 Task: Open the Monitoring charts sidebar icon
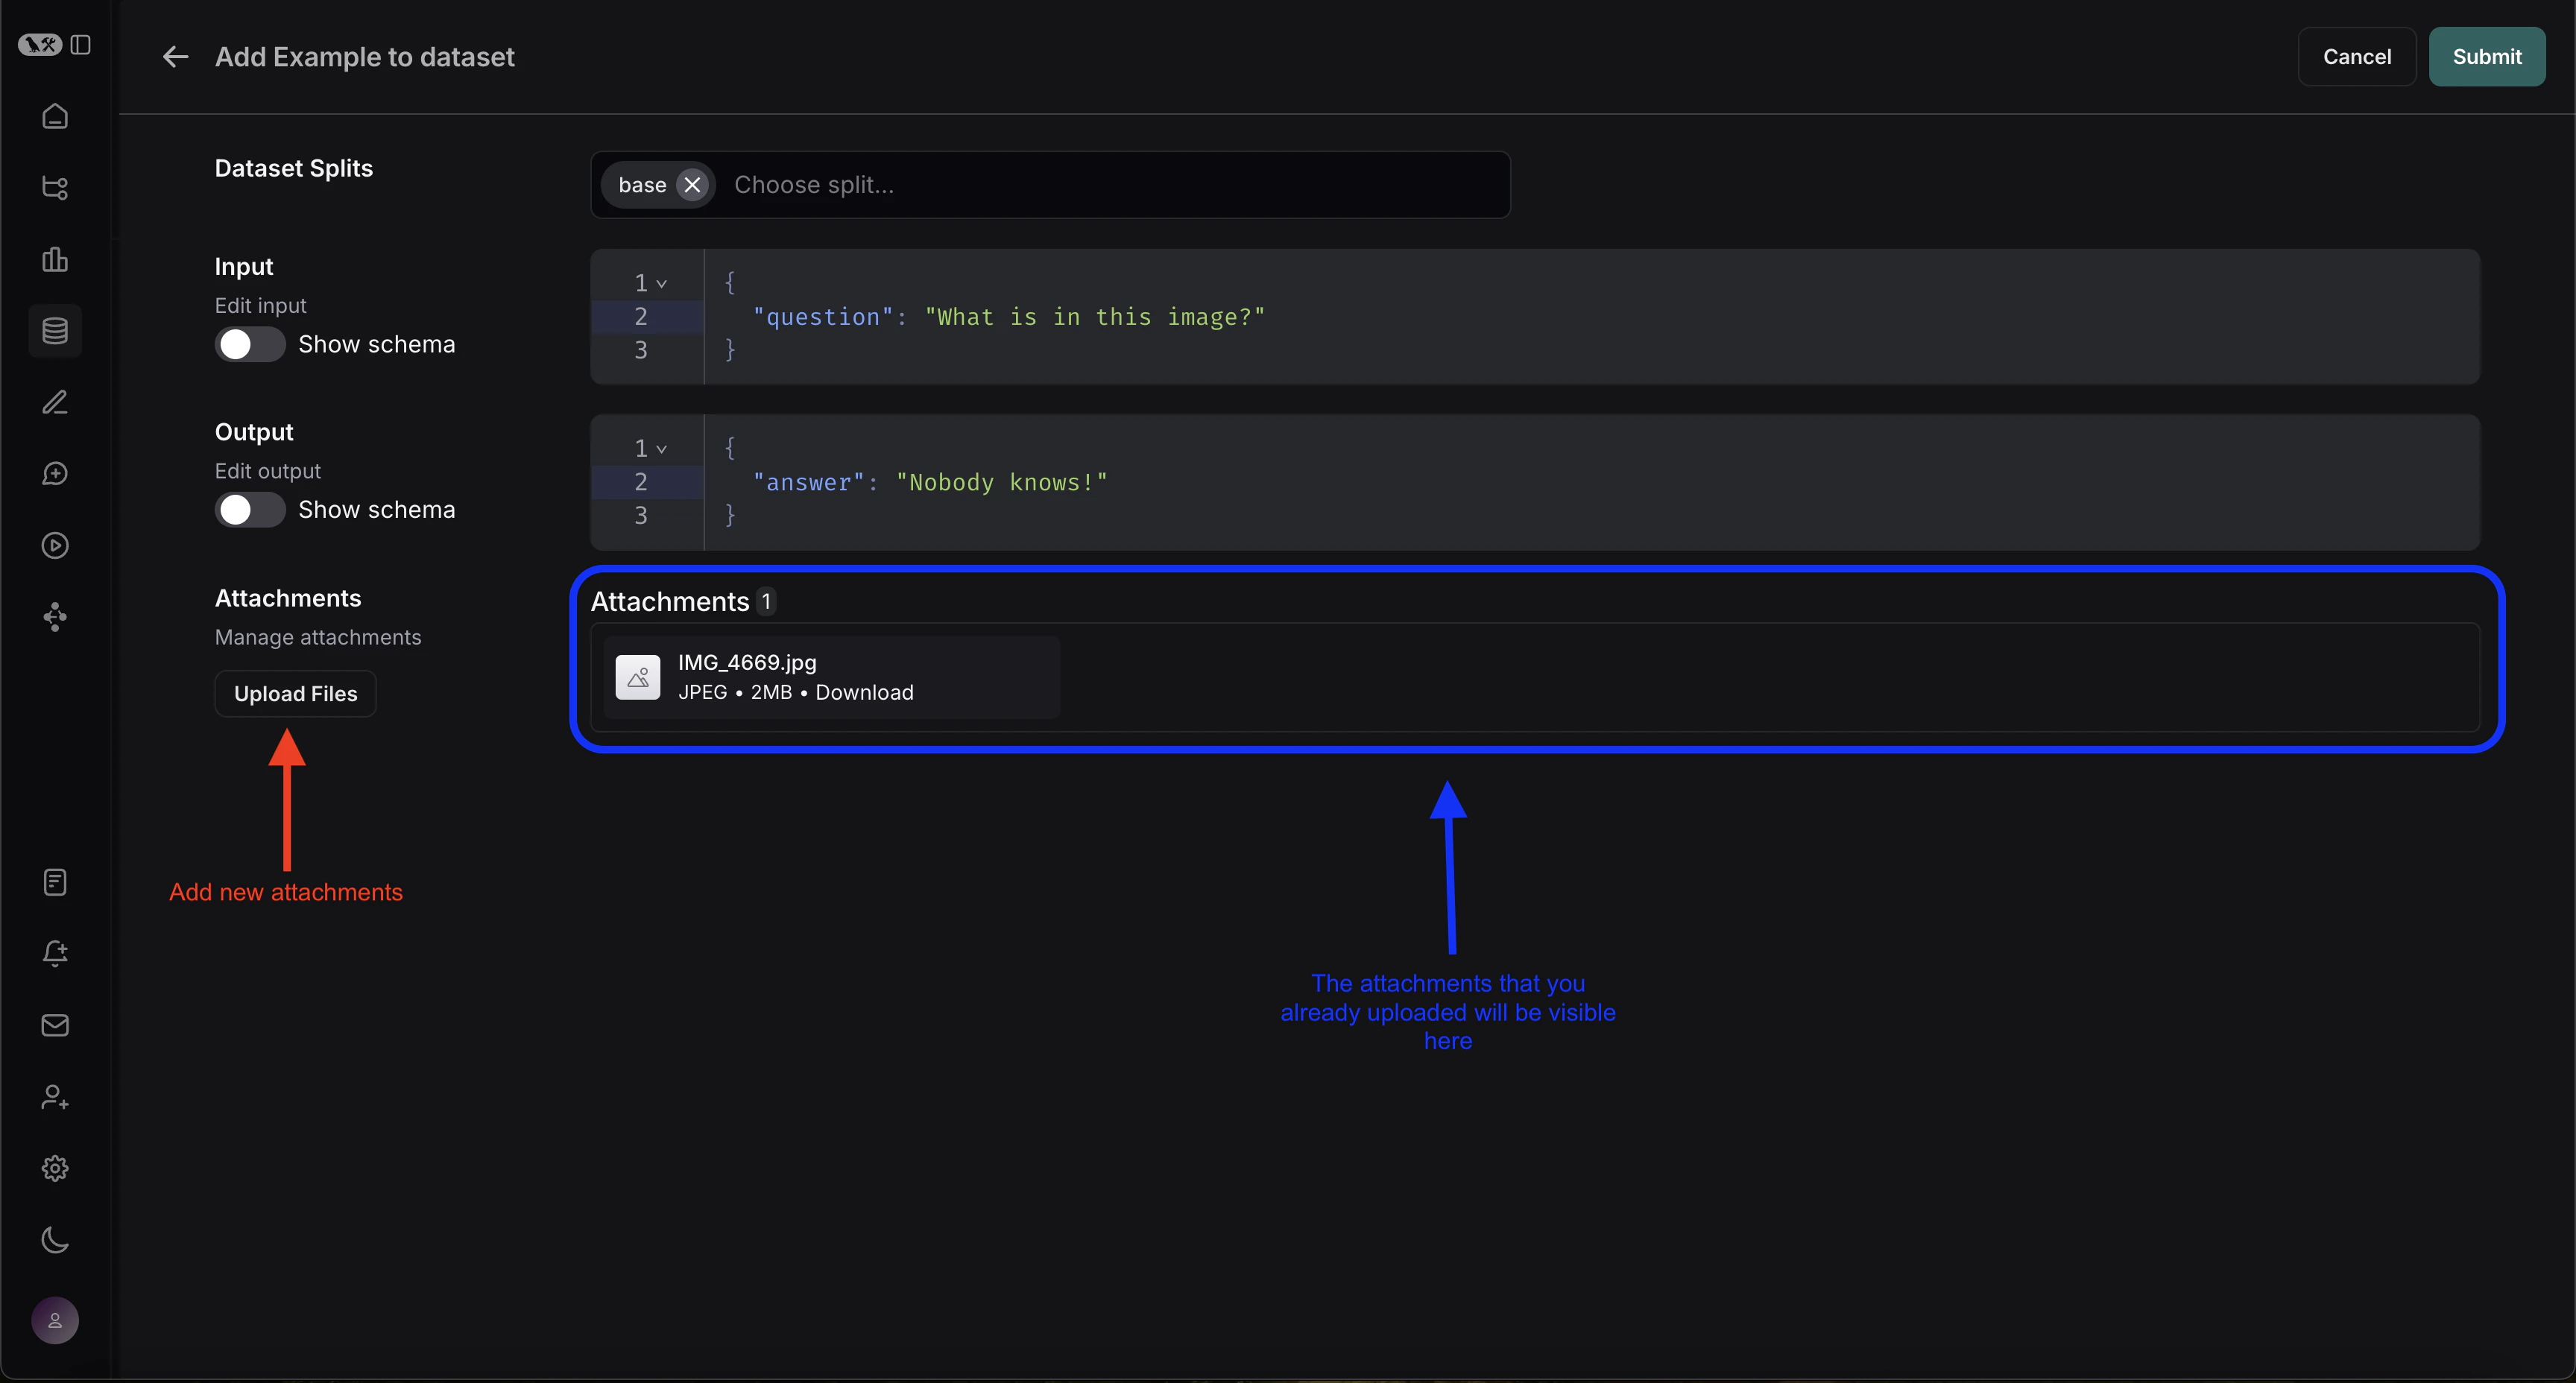55,260
